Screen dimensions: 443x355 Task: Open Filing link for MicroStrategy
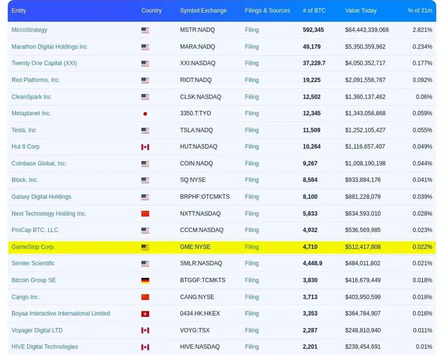tap(252, 30)
